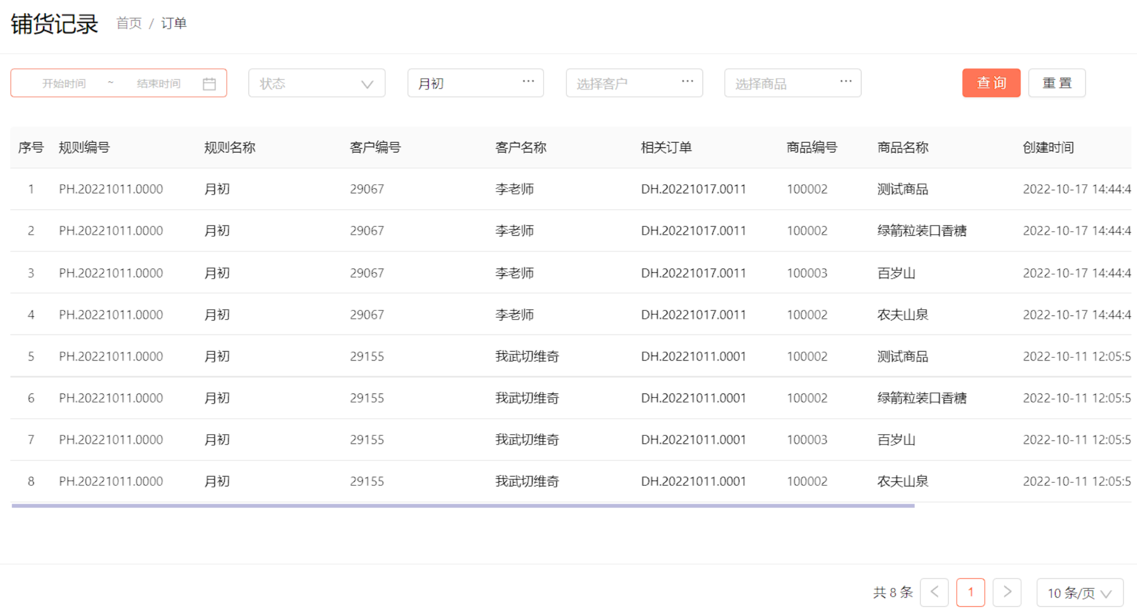1137x612 pixels.
Task: Click the 铺货记录 page title
Action: 55,24
